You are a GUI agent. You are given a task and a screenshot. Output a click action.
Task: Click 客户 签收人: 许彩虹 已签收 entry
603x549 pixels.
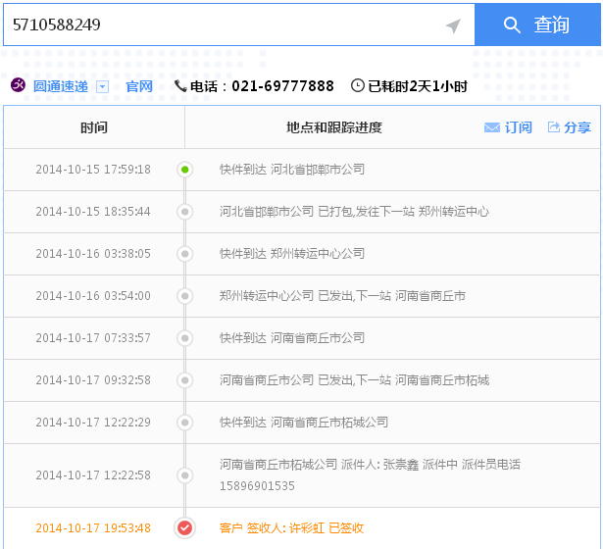291,527
